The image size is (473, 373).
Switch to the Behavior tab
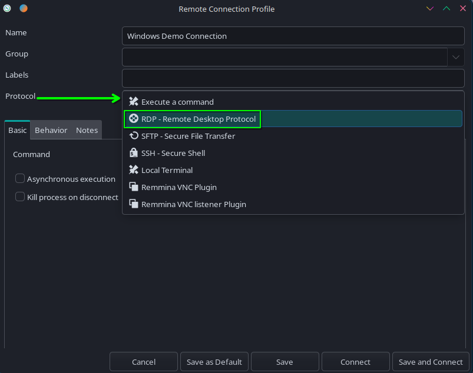51,130
